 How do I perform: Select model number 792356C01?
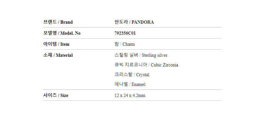pyautogui.click(x=125, y=33)
